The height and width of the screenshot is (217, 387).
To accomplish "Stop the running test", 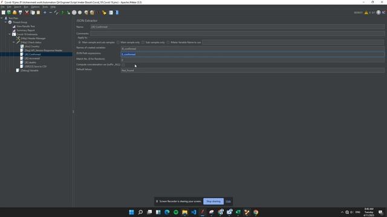I will pyautogui.click(x=74, y=12).
